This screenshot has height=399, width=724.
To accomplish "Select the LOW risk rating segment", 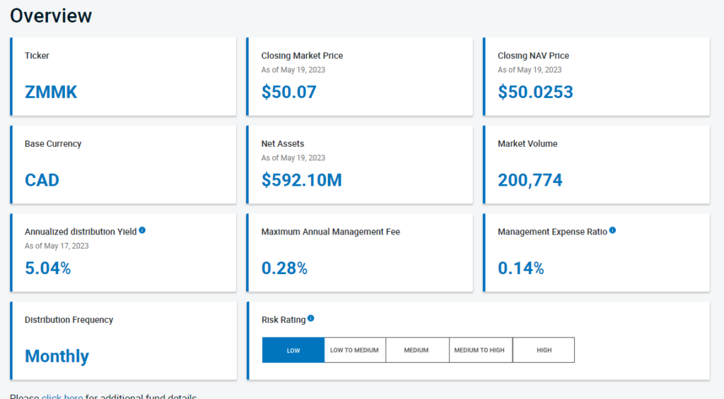I will point(293,350).
